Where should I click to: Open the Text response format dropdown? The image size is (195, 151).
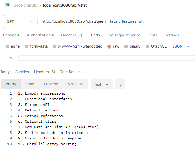coord(102,84)
